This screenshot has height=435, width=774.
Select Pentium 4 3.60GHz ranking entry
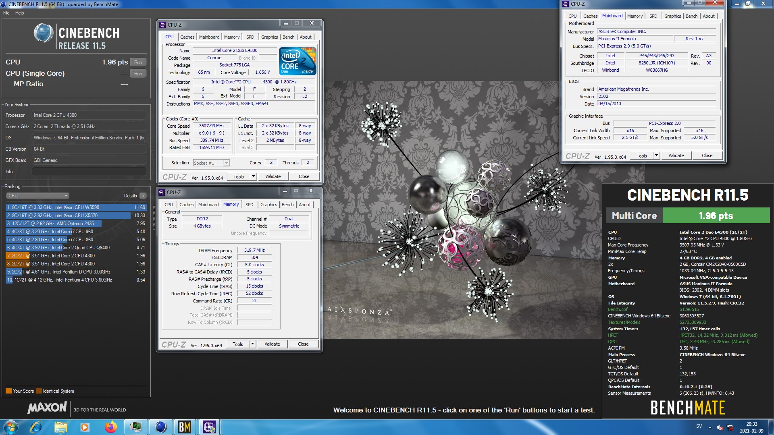click(x=76, y=280)
